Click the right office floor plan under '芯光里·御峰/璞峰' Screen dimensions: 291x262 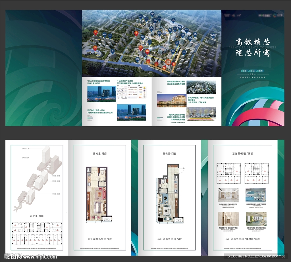257,174
